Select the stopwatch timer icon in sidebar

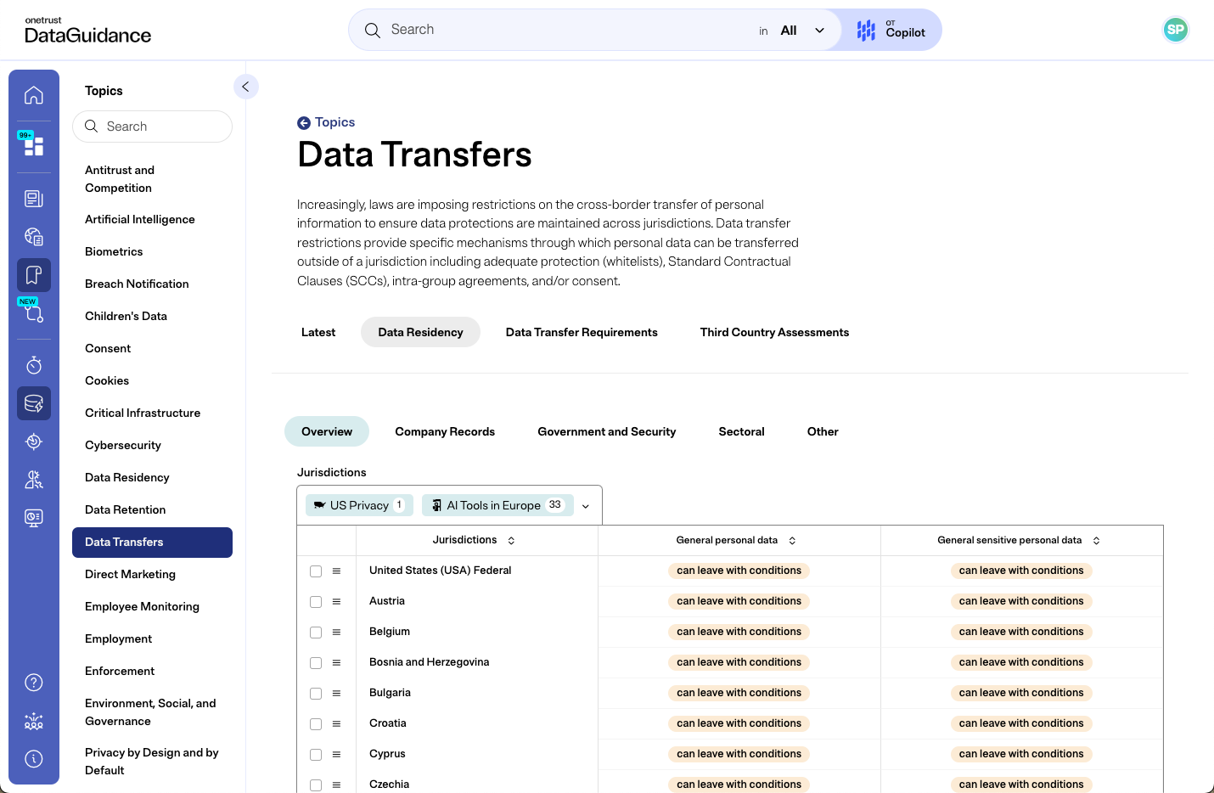(34, 365)
